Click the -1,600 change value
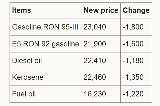Screen dimensions: 160x106 [133, 44]
